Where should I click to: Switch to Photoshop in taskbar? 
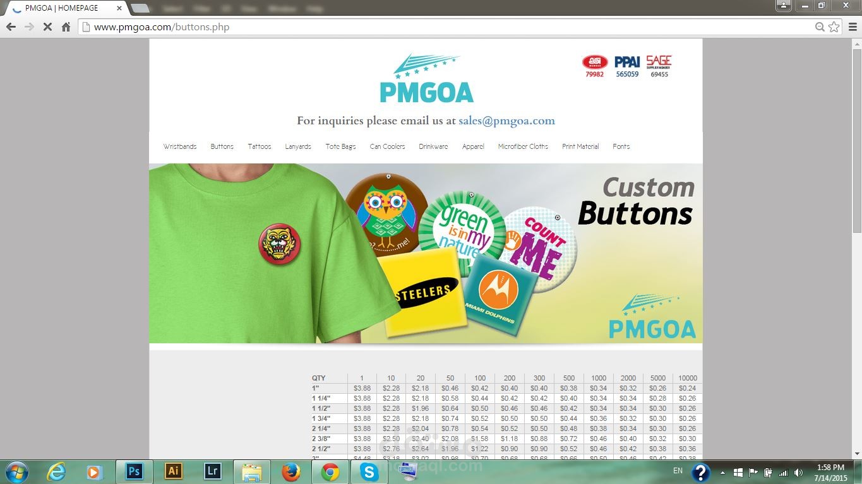point(134,472)
